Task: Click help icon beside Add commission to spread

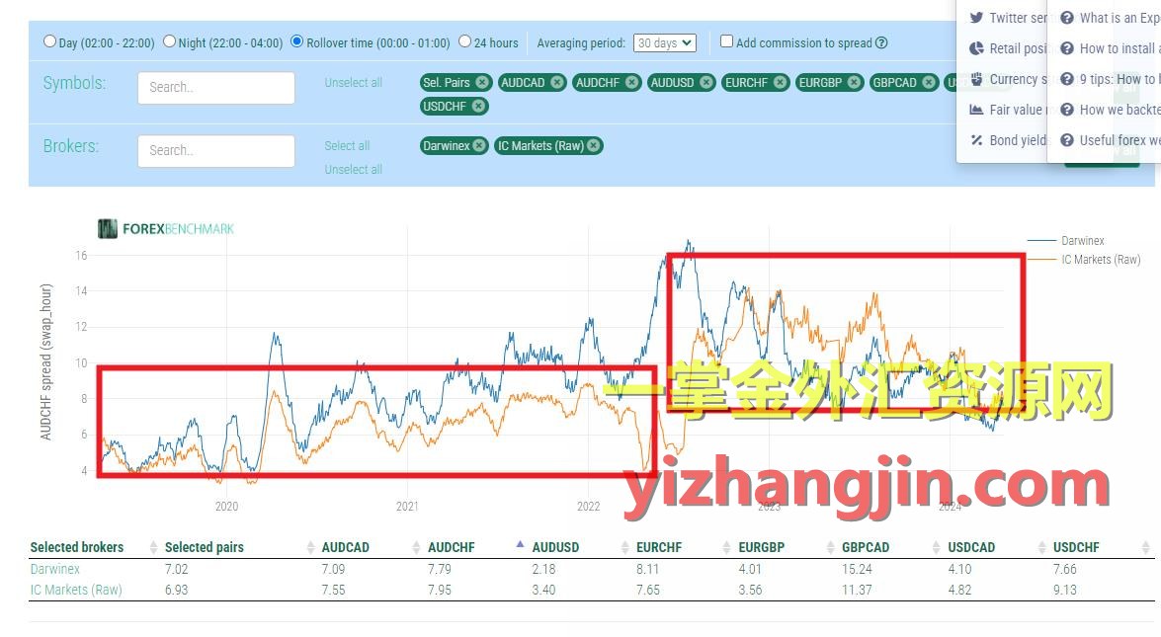Action: click(881, 42)
